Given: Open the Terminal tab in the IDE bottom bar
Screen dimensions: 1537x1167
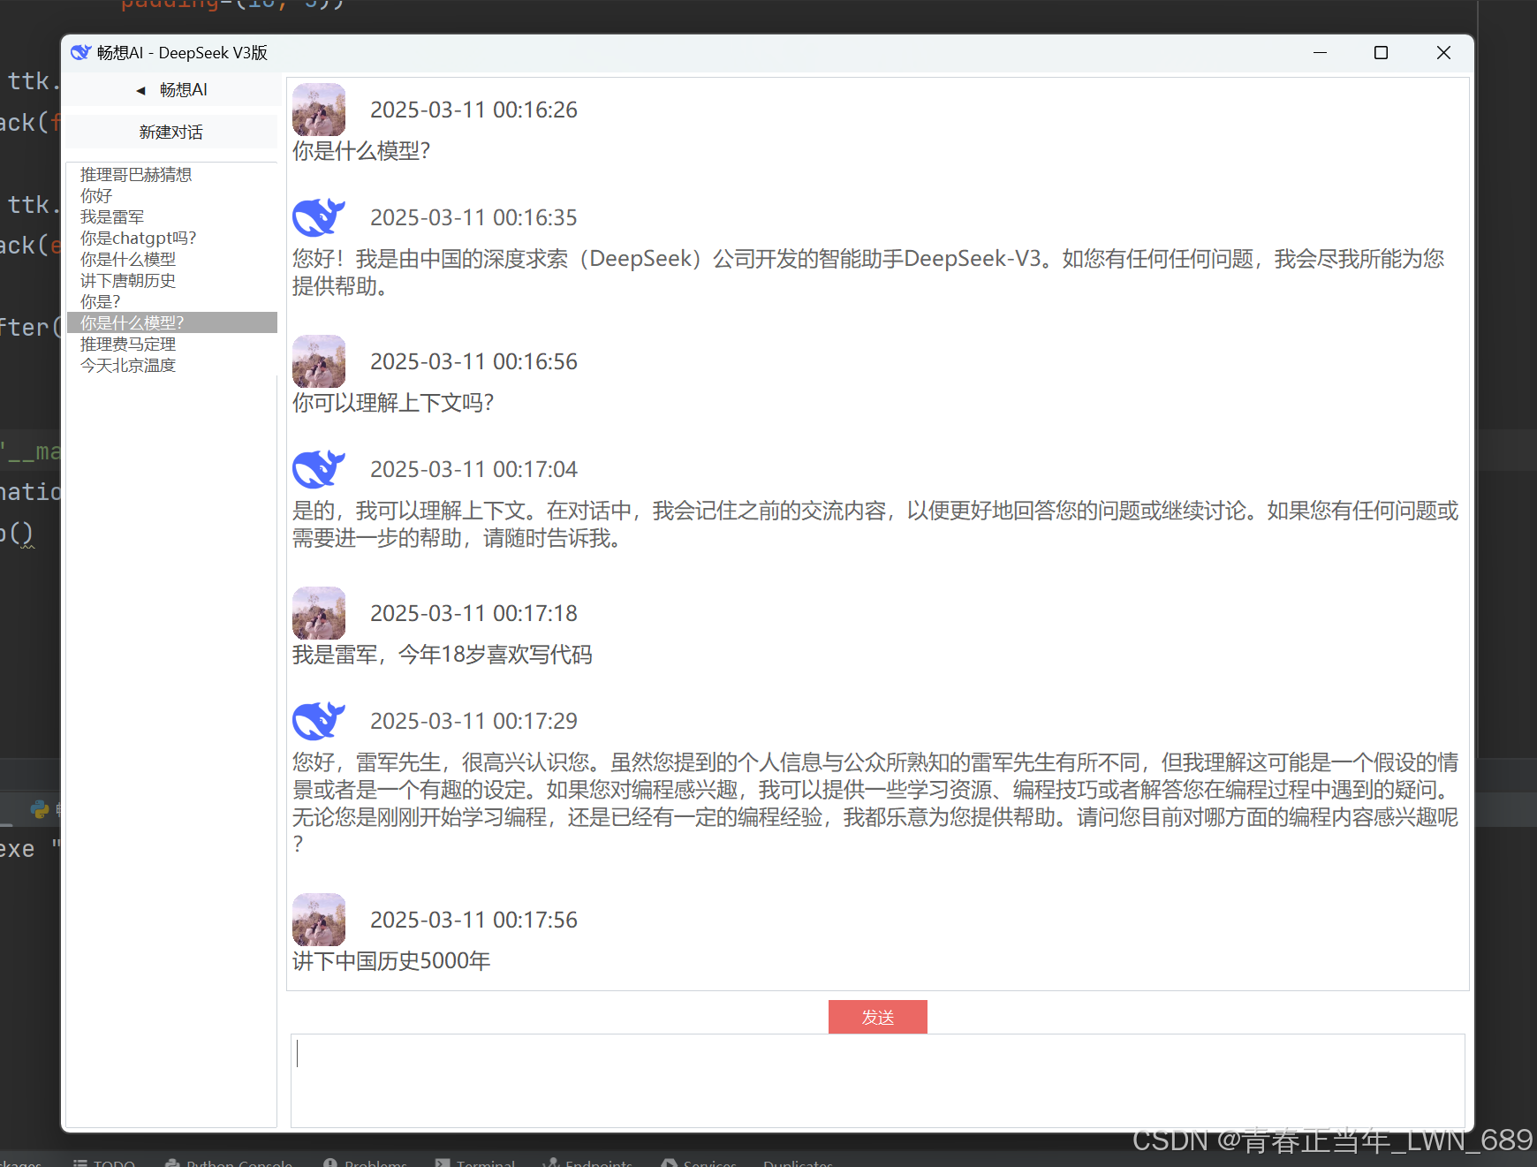Looking at the screenshot, I should (475, 1163).
